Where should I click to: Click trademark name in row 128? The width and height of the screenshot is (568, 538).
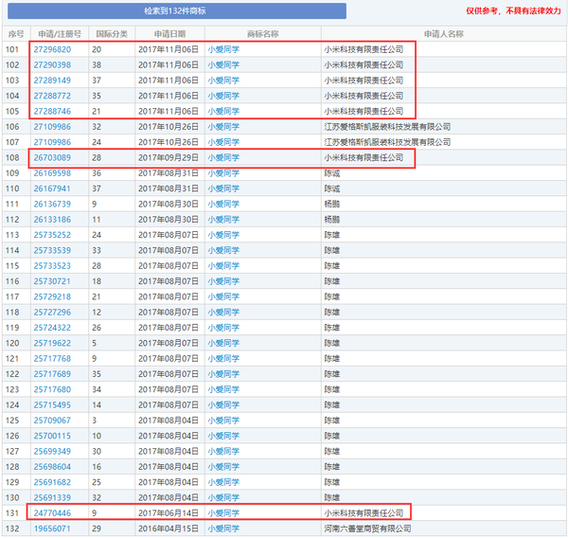click(x=223, y=467)
